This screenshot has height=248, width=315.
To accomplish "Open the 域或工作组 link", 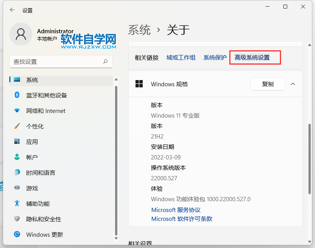I will point(181,58).
